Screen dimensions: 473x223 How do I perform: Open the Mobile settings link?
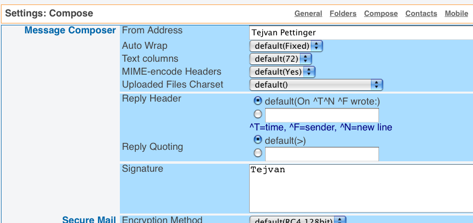[x=457, y=13]
